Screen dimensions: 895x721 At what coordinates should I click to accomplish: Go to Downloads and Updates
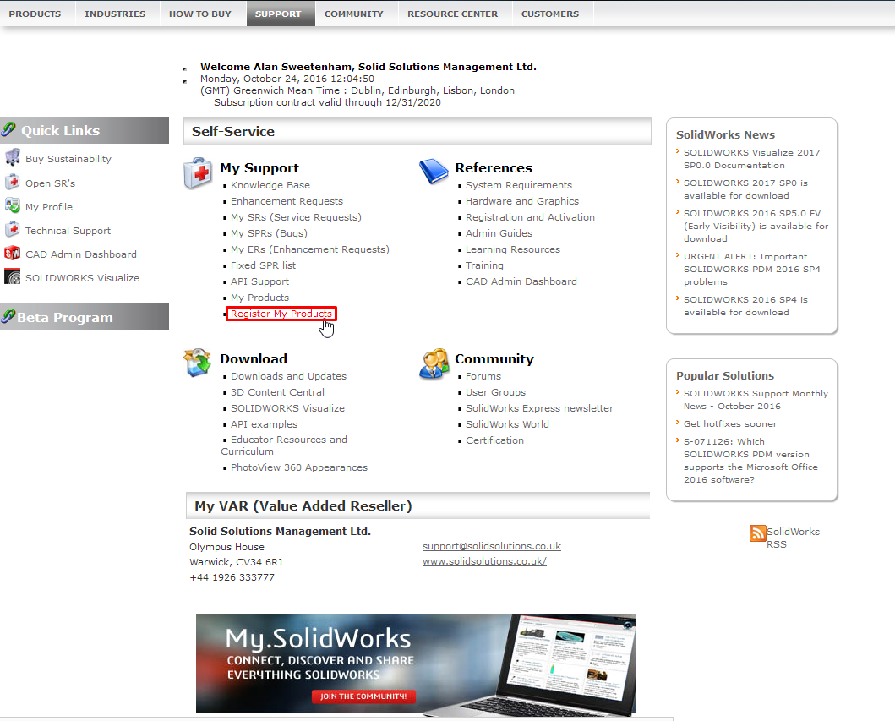click(x=288, y=376)
